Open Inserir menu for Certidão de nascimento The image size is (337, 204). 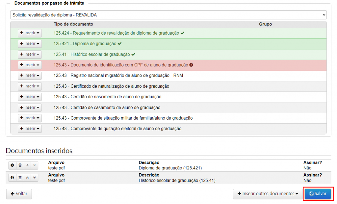30,97
